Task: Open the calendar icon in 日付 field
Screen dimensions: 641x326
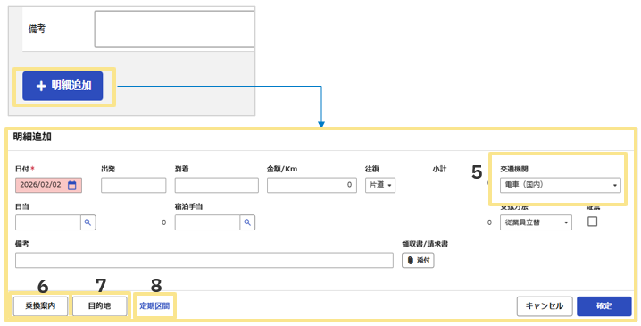Action: click(x=72, y=185)
